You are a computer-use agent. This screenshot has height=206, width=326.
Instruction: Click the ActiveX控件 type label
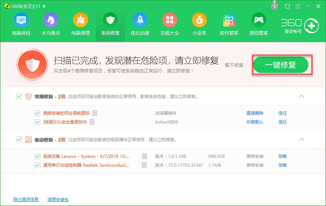tap(167, 122)
